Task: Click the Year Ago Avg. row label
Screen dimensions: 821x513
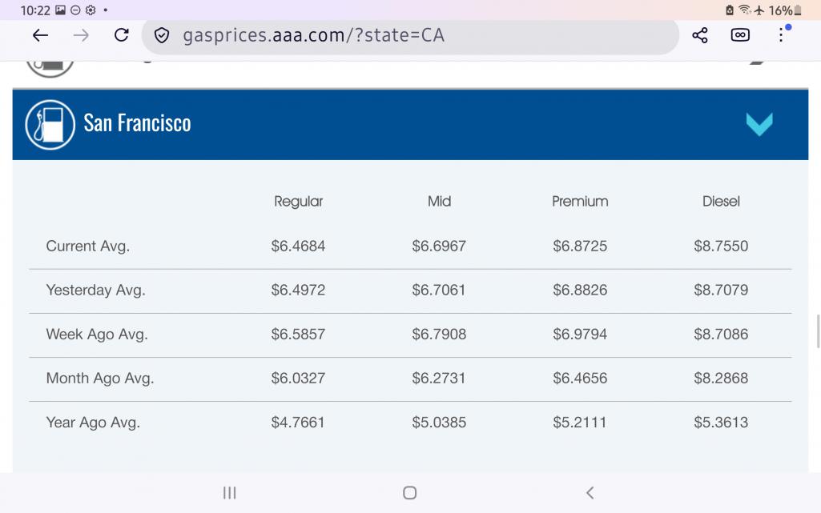Action: tap(93, 423)
